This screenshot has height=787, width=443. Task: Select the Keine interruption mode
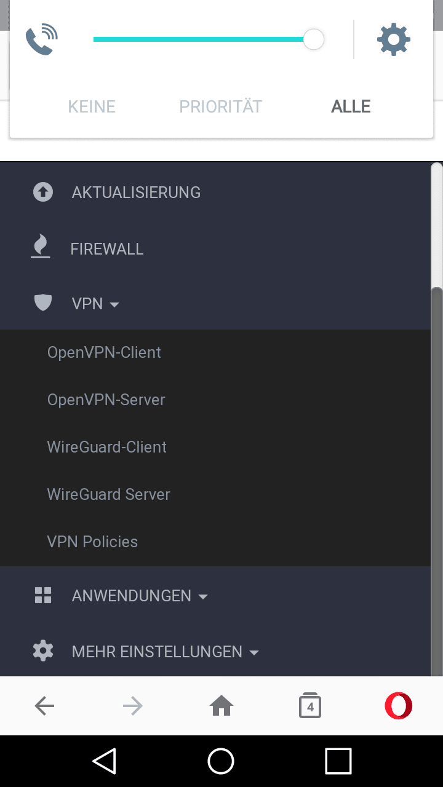pyautogui.click(x=92, y=106)
